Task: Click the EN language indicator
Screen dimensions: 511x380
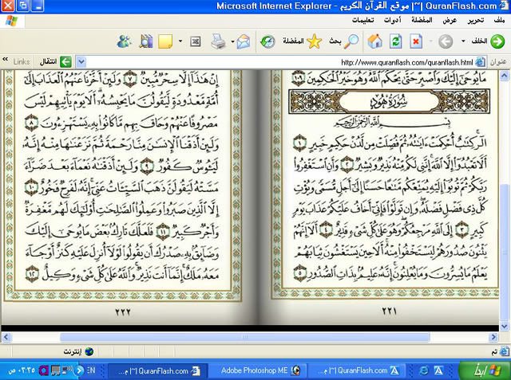Action: tap(91, 370)
